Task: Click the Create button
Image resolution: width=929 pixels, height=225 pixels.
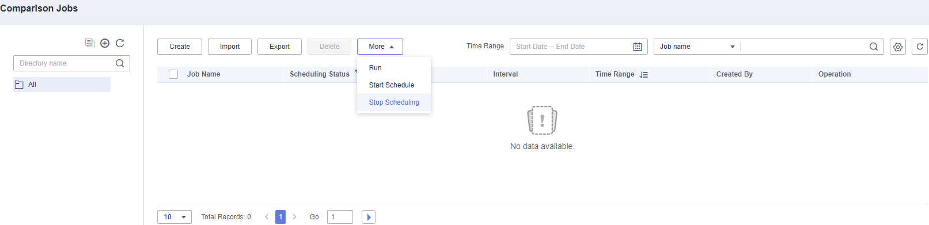Action: pyautogui.click(x=180, y=47)
